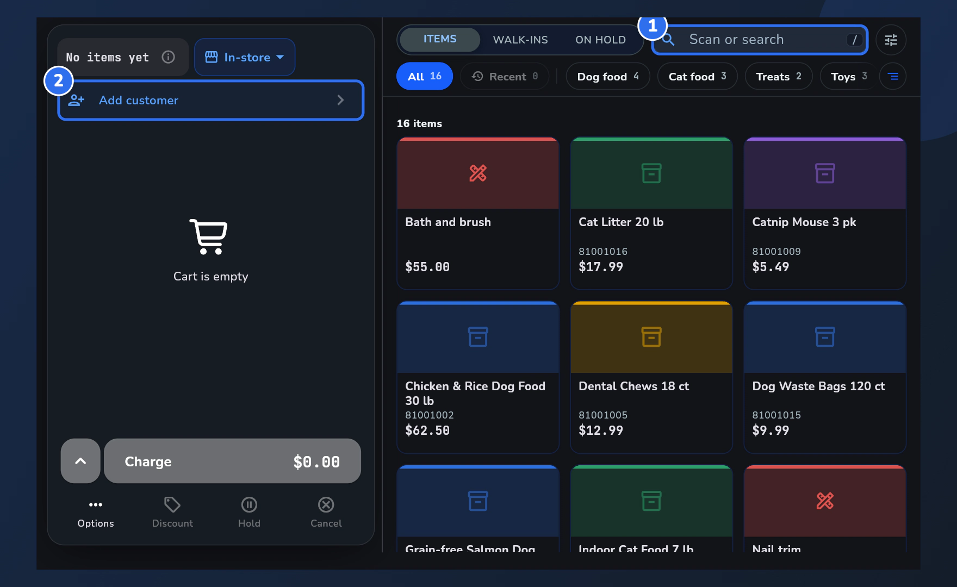The height and width of the screenshot is (587, 957).
Task: Click the Catnip Mouse 3 pk box icon
Action: (825, 173)
